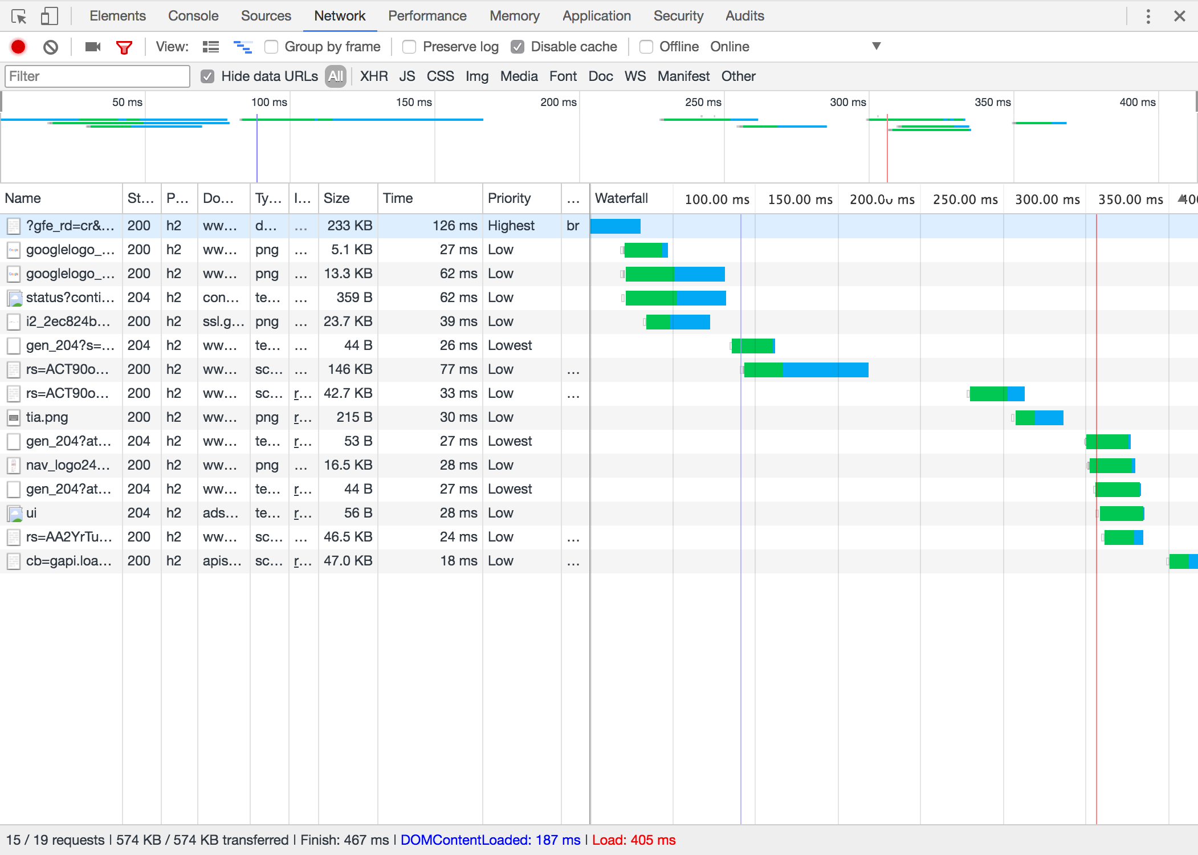This screenshot has height=855, width=1198.
Task: Click the DOMContentLoaded: 187 ms status text
Action: point(490,840)
